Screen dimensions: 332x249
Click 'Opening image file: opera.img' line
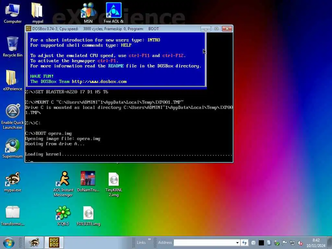click(x=63, y=139)
